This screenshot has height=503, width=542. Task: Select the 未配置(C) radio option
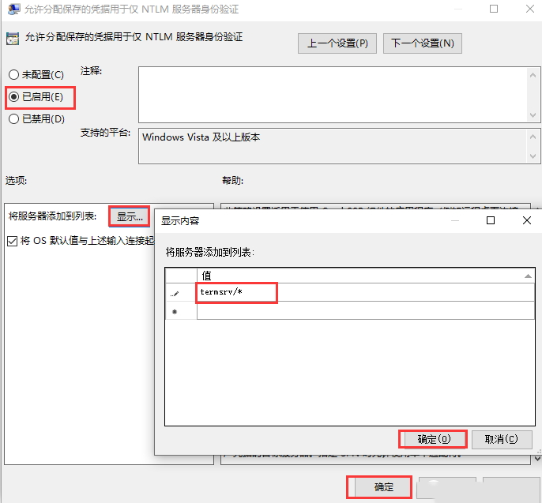pyautogui.click(x=36, y=74)
